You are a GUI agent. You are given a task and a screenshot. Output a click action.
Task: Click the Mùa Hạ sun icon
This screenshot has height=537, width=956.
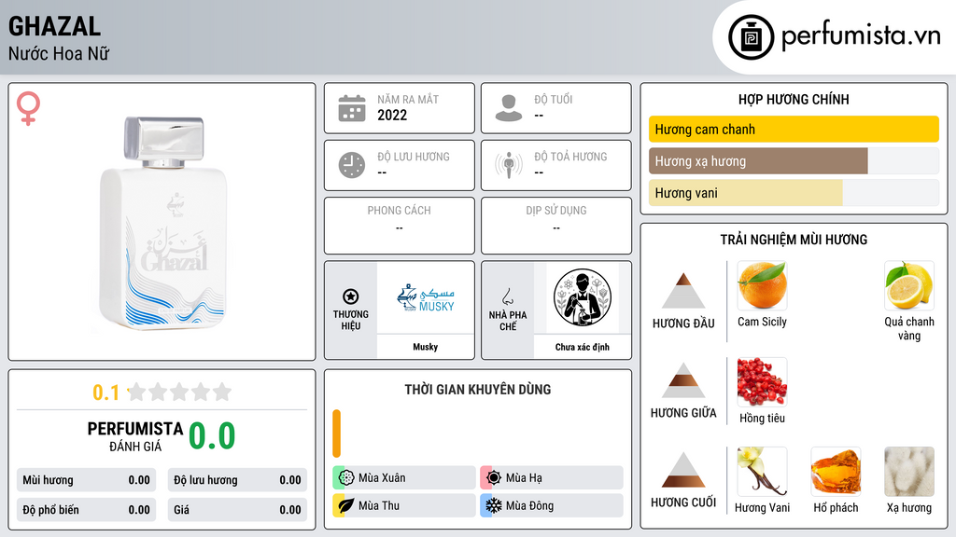tap(494, 478)
